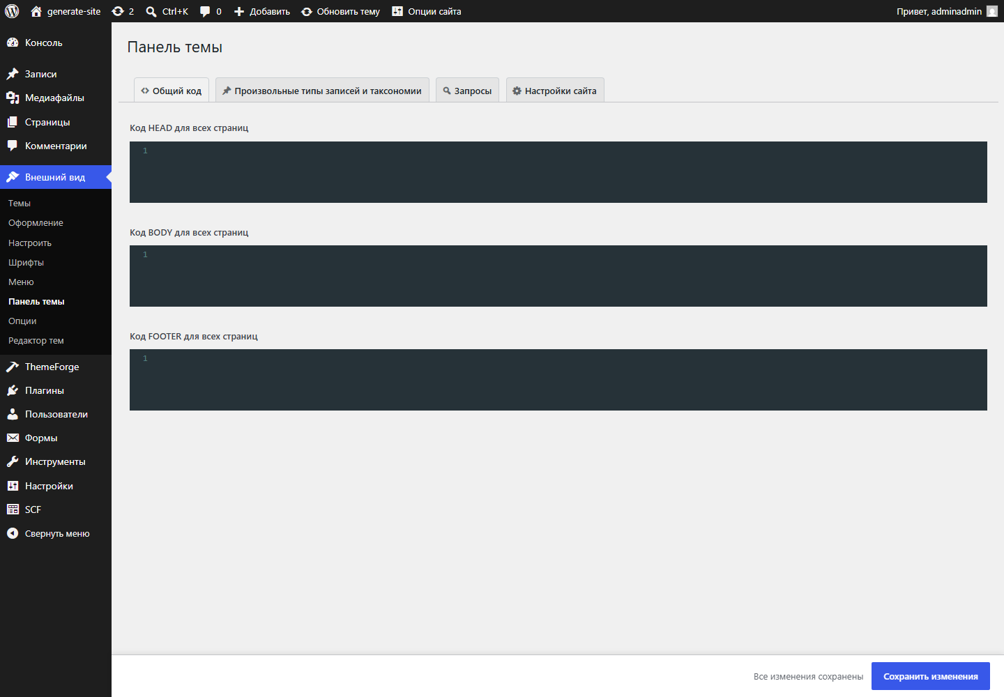Open Инструменты in the sidebar
Screen dimensions: 1004x697
point(56,461)
